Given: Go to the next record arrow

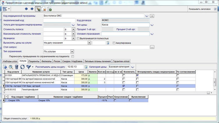Looking at the screenshot, I should 32,9.
